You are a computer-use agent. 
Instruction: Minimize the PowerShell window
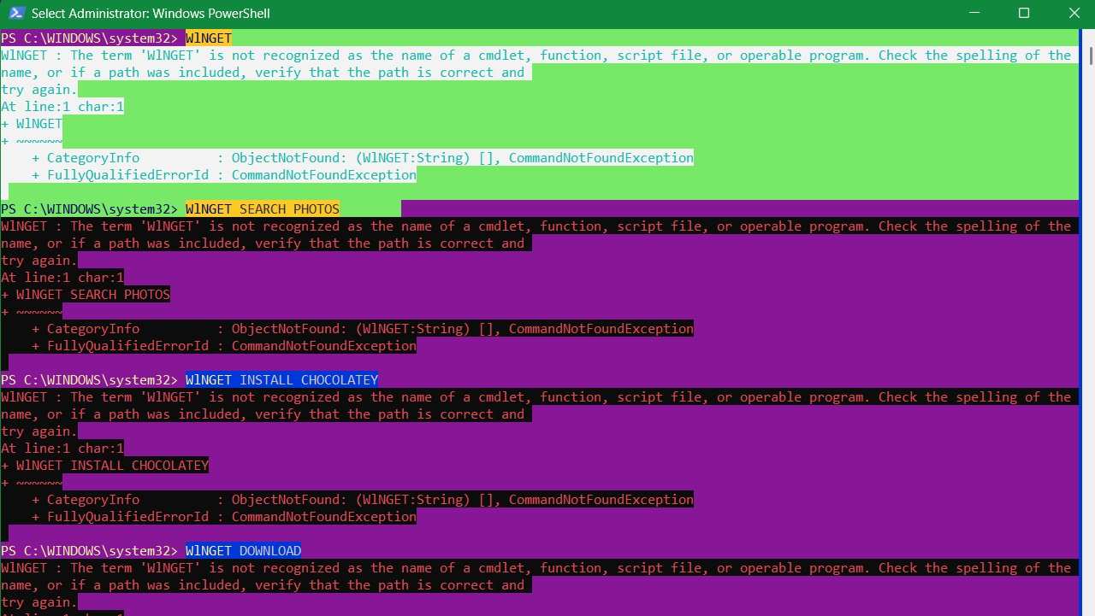[975, 13]
